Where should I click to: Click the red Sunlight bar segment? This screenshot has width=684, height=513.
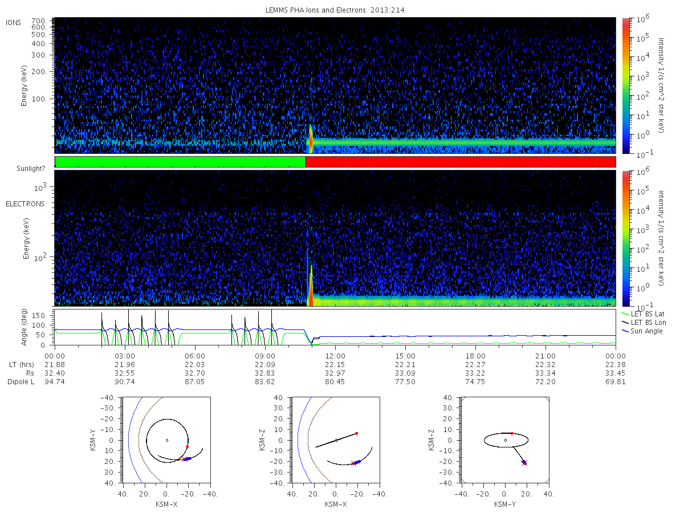coord(461,162)
